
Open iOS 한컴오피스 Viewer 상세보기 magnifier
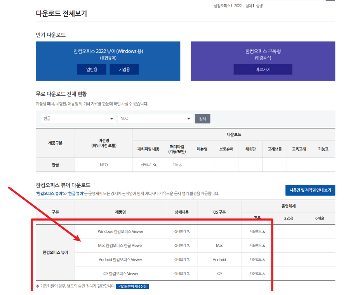[x=181, y=273]
